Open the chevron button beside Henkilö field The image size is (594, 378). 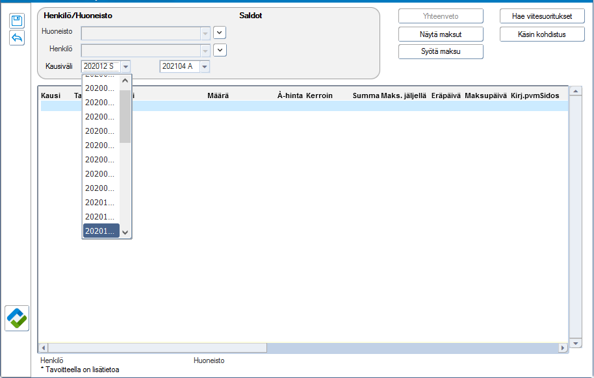[220, 50]
